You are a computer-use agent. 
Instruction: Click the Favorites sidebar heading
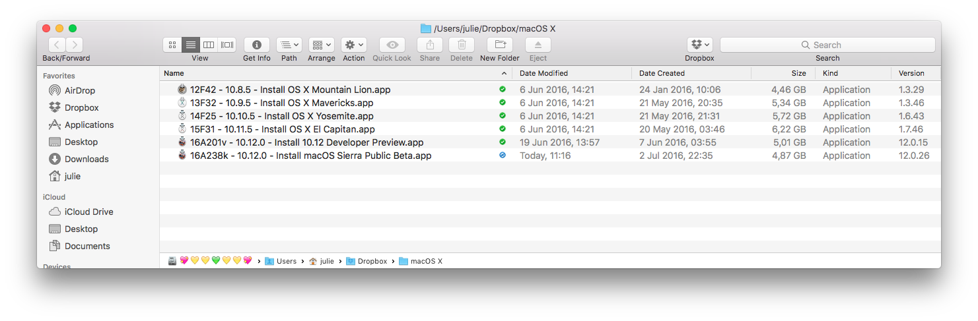59,76
